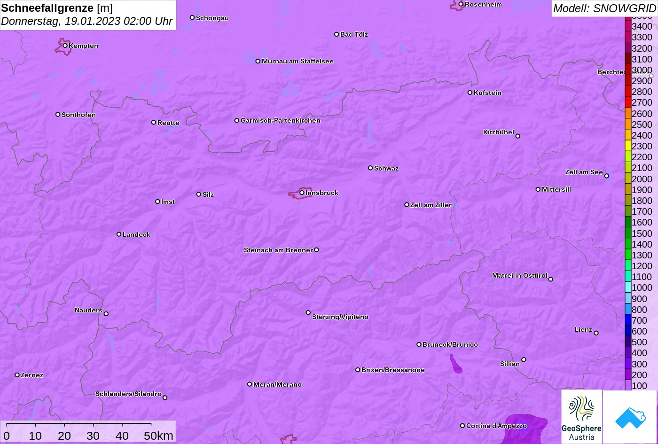The width and height of the screenshot is (658, 444).
Task: Click the Landeck marker dot
Action: [119, 234]
